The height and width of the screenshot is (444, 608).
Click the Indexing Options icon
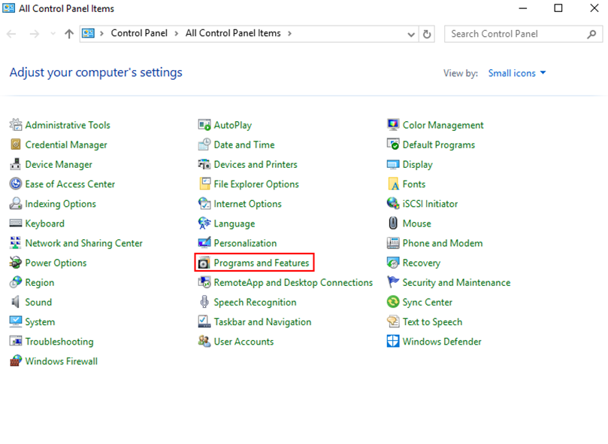tap(16, 203)
